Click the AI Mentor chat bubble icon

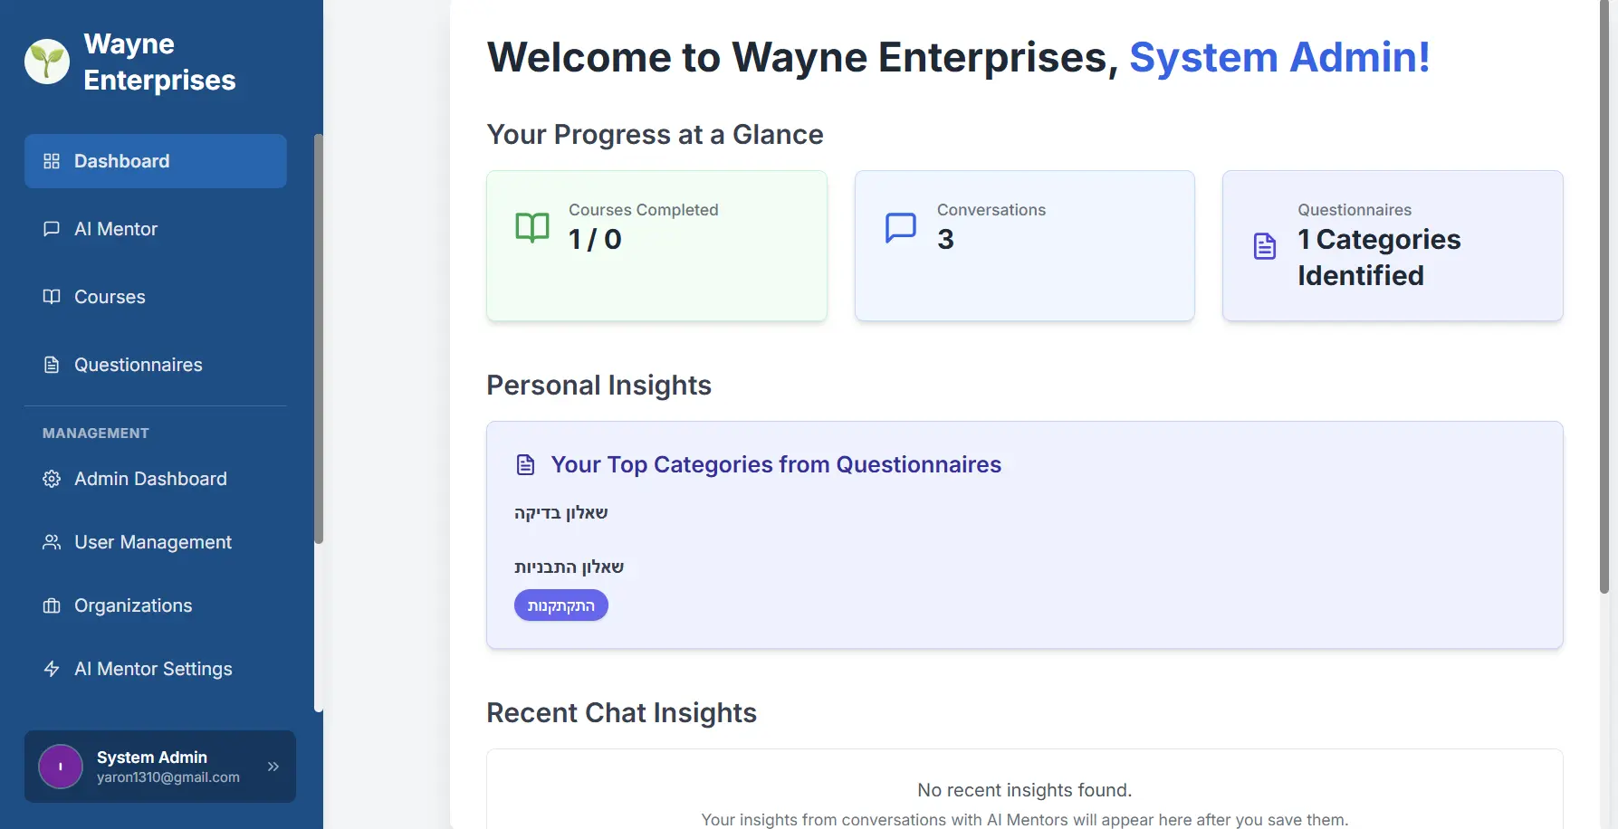52,229
